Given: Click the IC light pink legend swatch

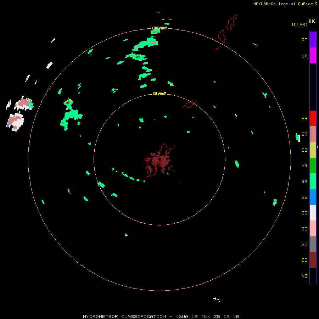Looking at the screenshot, I should pos(313,229).
